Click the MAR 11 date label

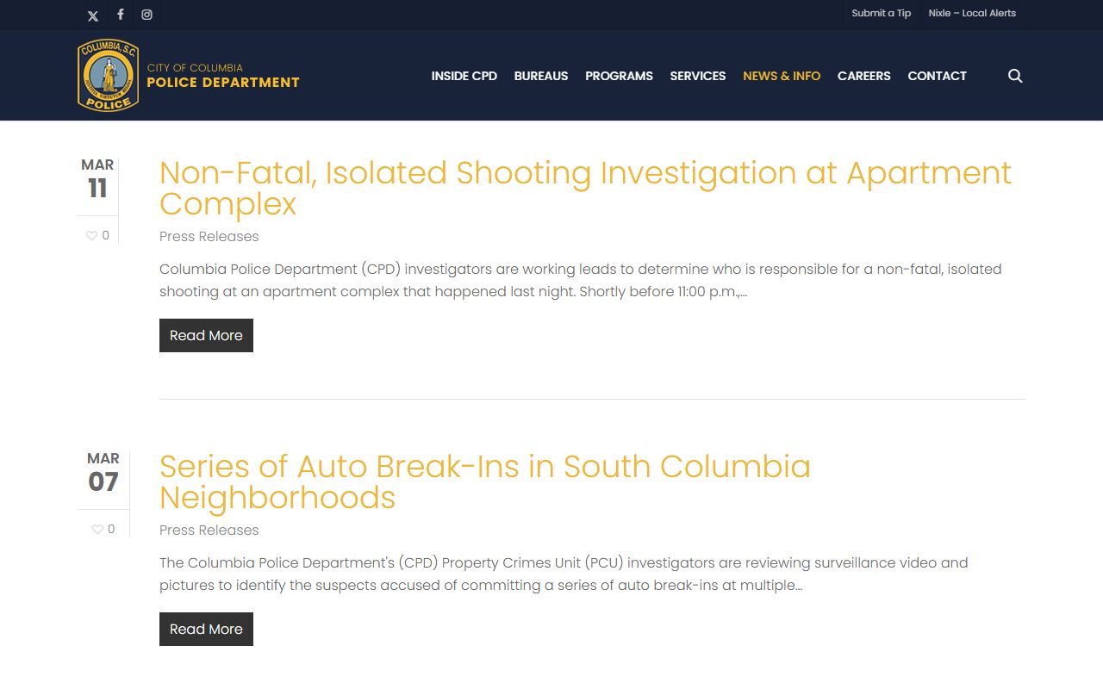pyautogui.click(x=97, y=179)
